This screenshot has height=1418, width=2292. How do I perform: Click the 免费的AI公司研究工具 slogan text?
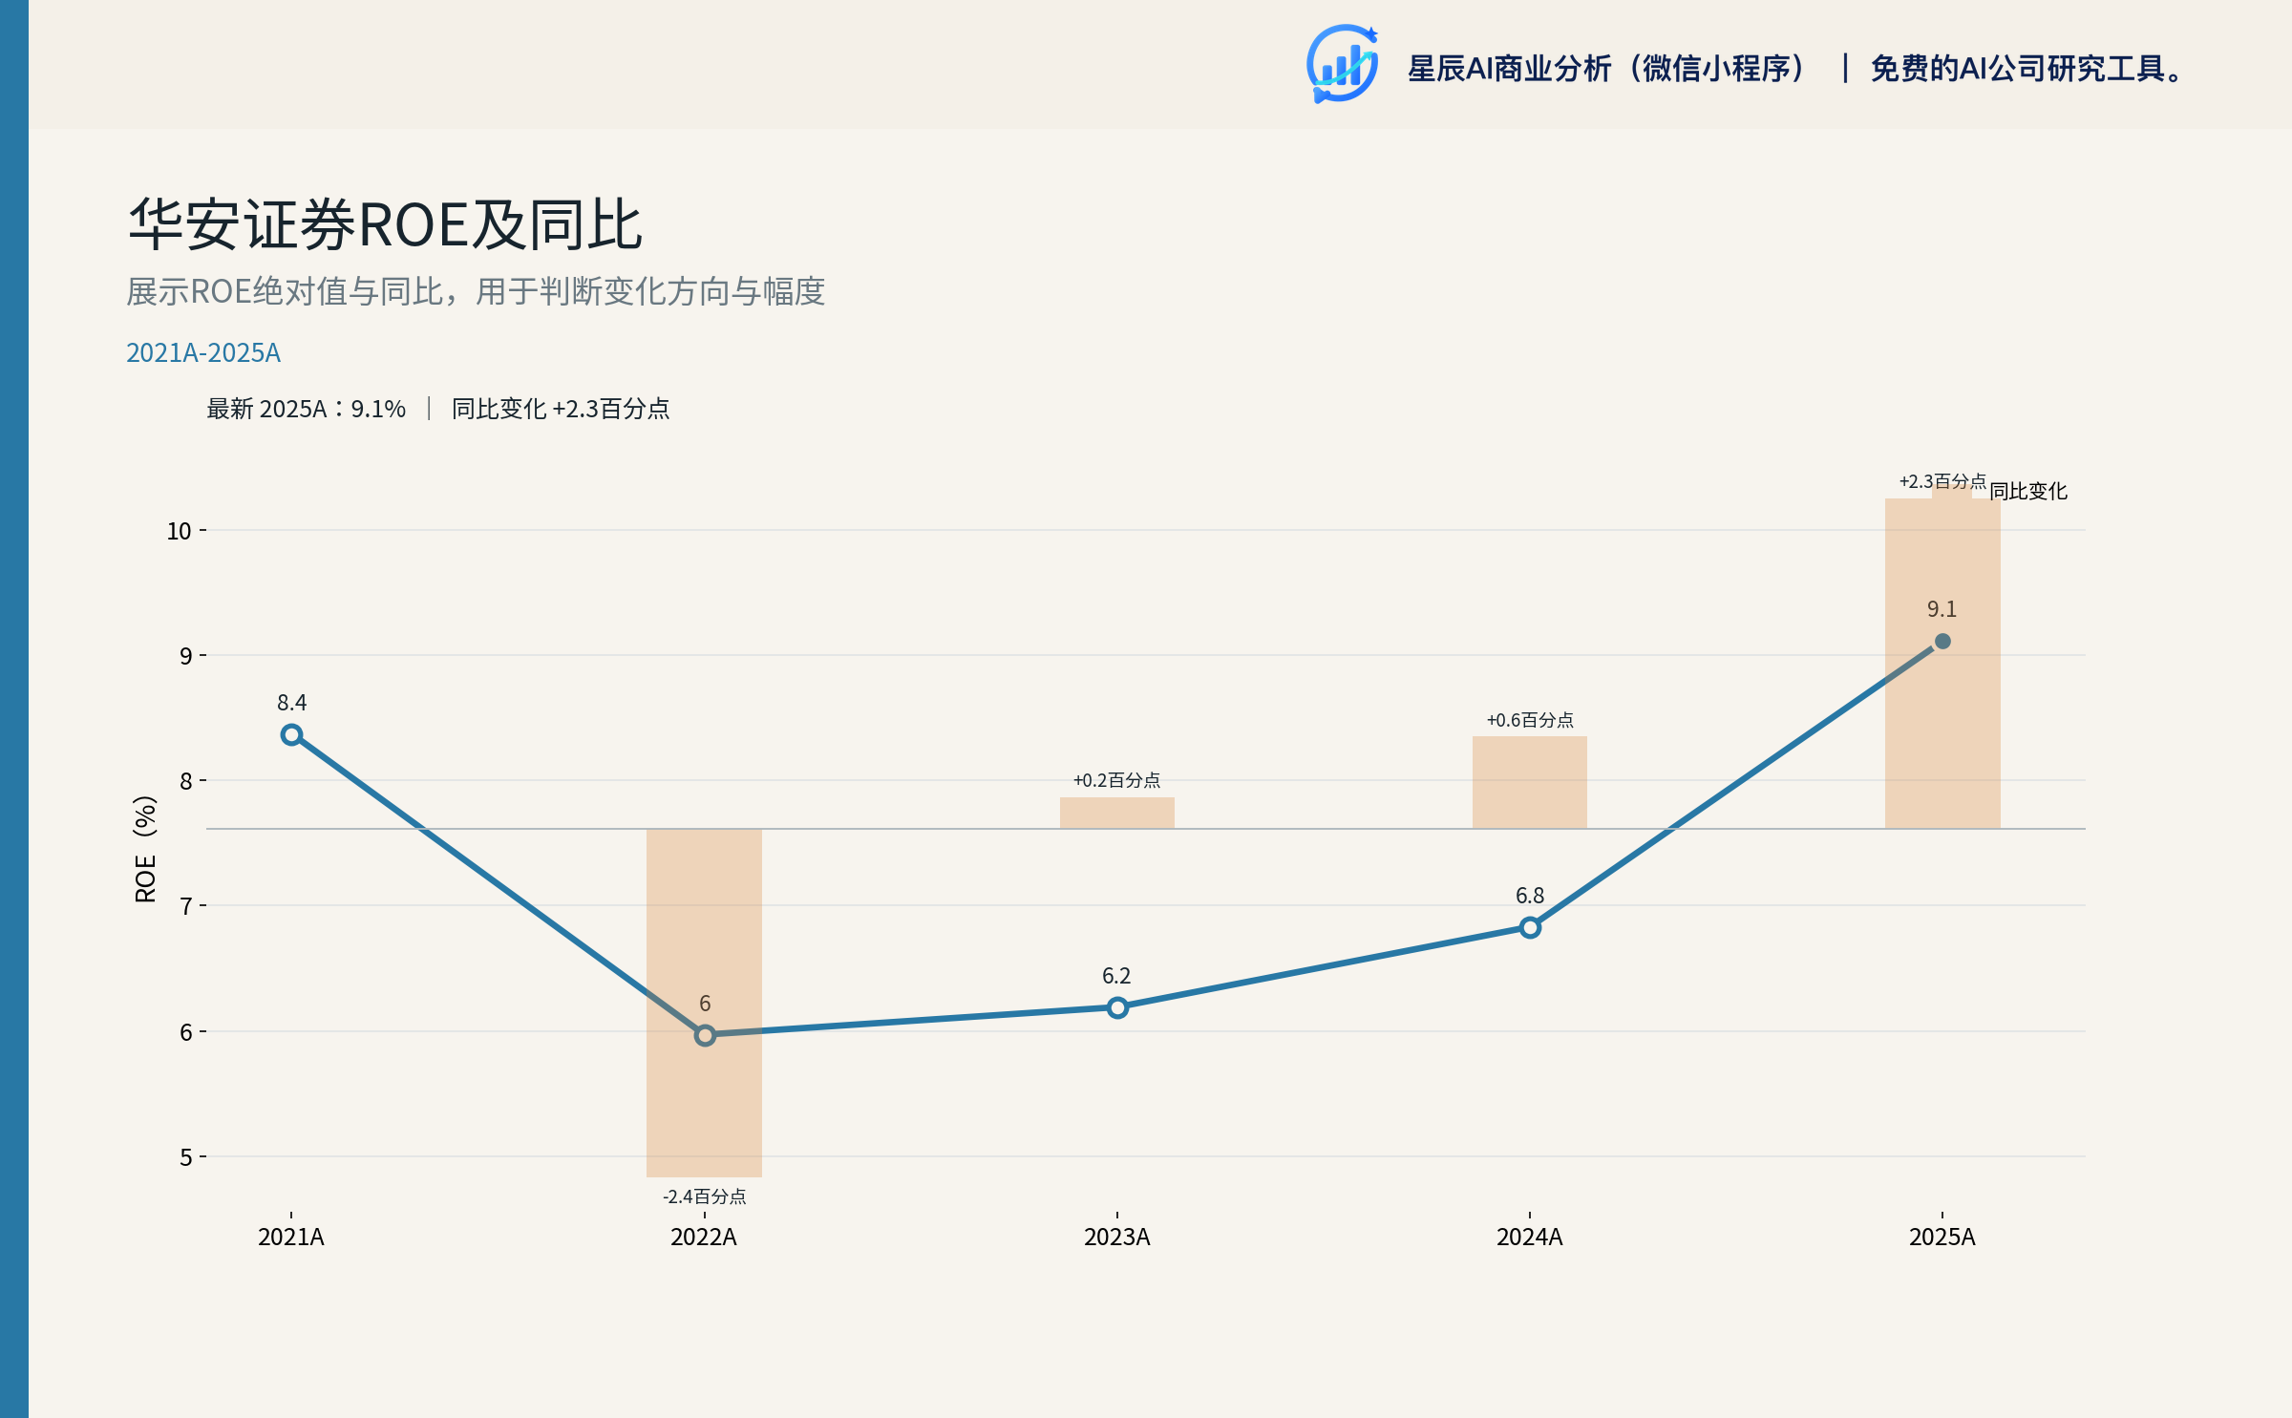(2027, 69)
